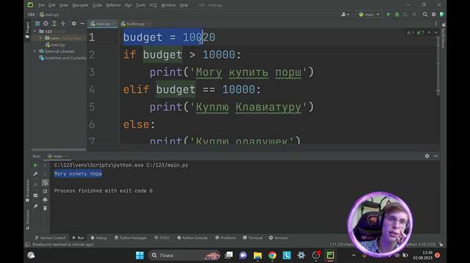Collapse all items in Project panel

pyautogui.click(x=63, y=23)
